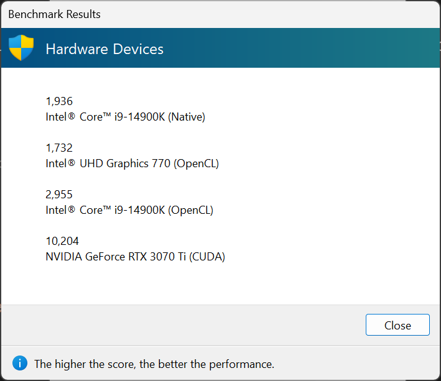
Task: Click the 1,732 score value
Action: click(x=59, y=148)
